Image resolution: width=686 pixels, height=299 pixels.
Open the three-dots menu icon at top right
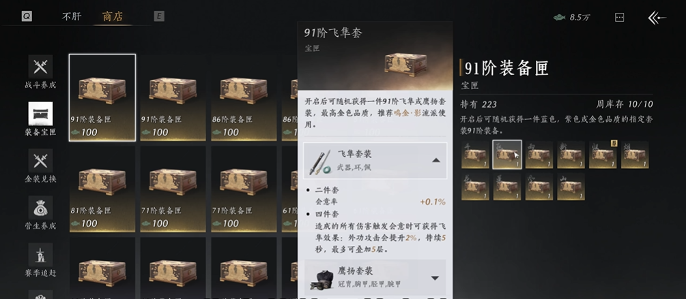pyautogui.click(x=619, y=18)
